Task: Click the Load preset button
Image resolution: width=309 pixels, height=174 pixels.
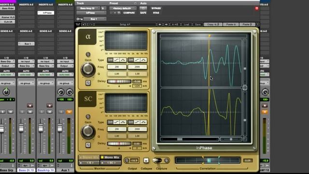Action: [x=186, y=25]
